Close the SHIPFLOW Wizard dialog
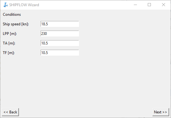The height and width of the screenshot is (118, 171). point(164,5)
